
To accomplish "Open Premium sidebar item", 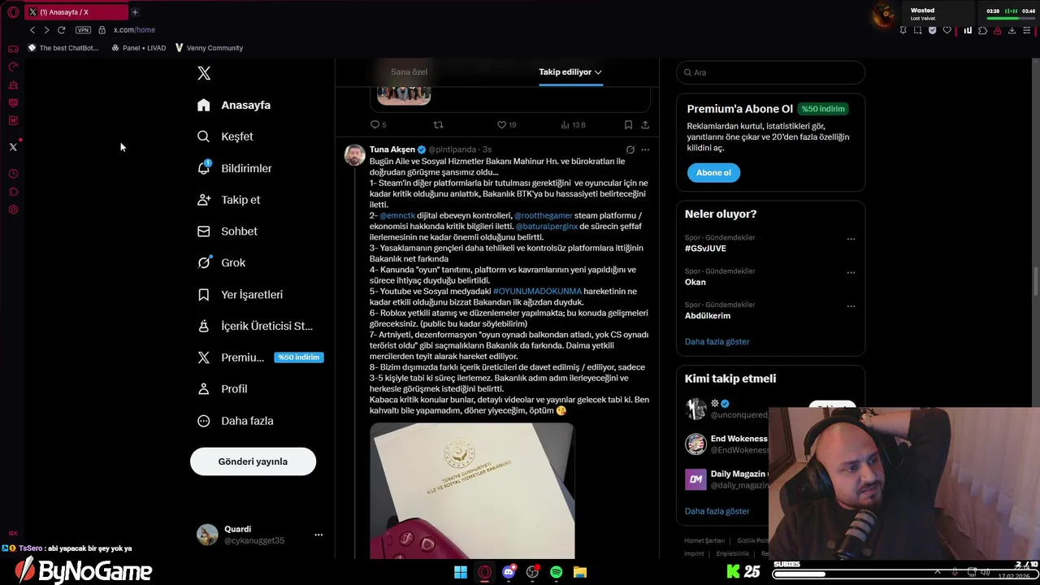I will pos(260,357).
